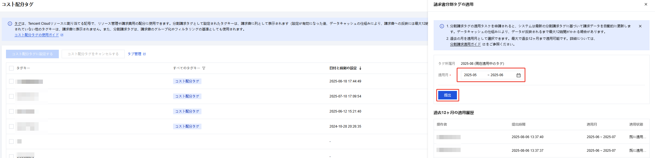This screenshot has height=158, width=655.
Task: Click external link icon after コスト配分タグの使用ガイド
Action: [x=62, y=35]
